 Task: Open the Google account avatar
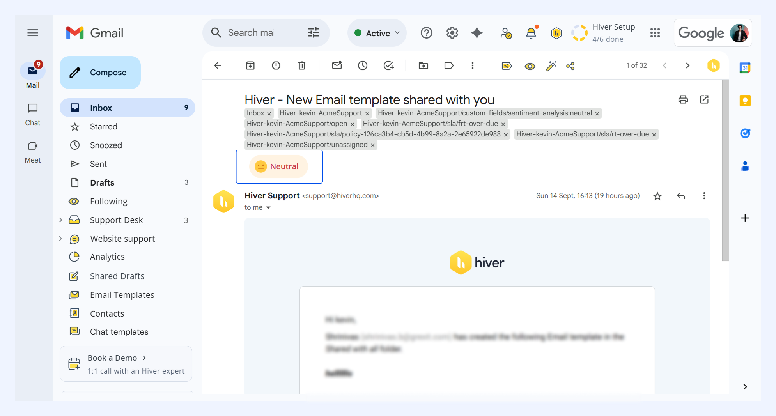739,33
